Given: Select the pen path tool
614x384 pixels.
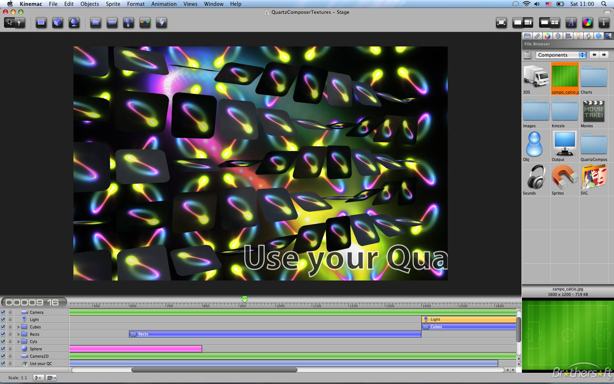Looking at the screenshot, I should pos(20,23).
